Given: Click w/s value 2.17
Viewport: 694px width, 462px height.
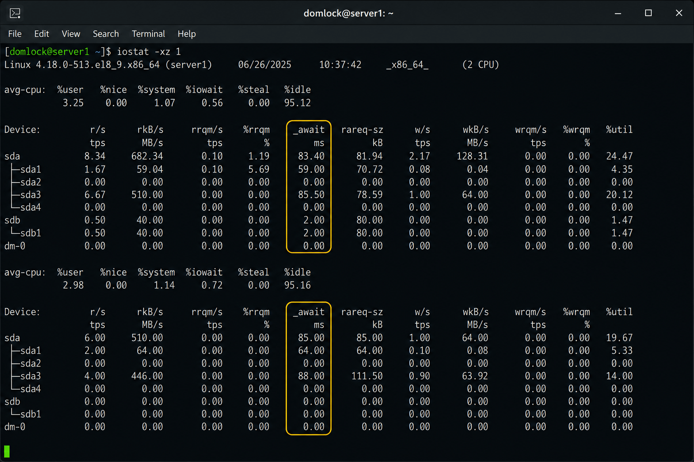Looking at the screenshot, I should click(x=419, y=156).
